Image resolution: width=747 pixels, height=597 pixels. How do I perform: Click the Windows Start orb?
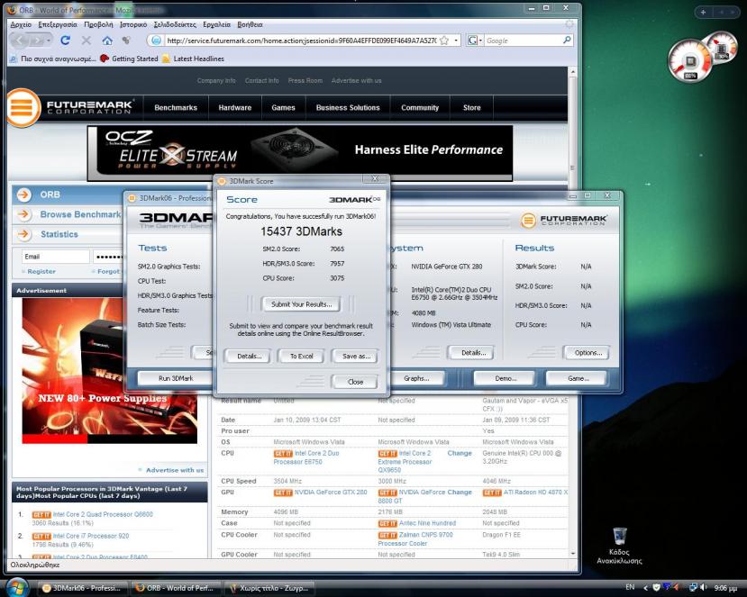click(x=17, y=586)
